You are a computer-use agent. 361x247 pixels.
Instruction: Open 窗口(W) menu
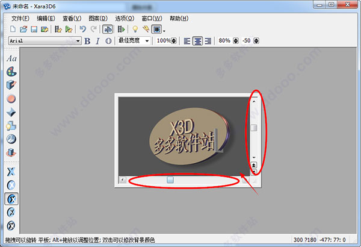coord(152,19)
